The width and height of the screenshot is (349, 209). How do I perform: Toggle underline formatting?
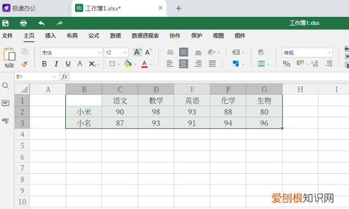tap(68, 64)
